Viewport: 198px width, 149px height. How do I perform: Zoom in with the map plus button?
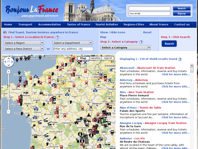9,72
